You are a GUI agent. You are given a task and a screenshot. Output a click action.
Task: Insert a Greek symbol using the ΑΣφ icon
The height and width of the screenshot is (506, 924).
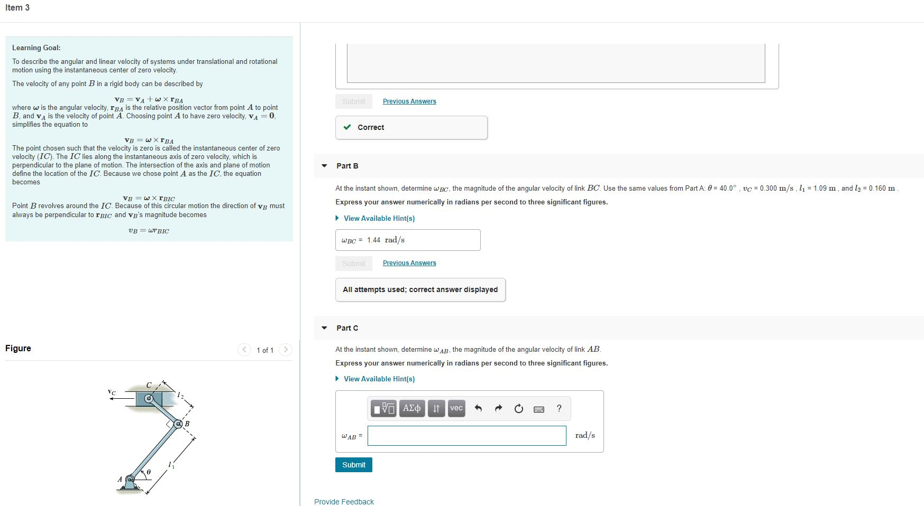(x=412, y=408)
